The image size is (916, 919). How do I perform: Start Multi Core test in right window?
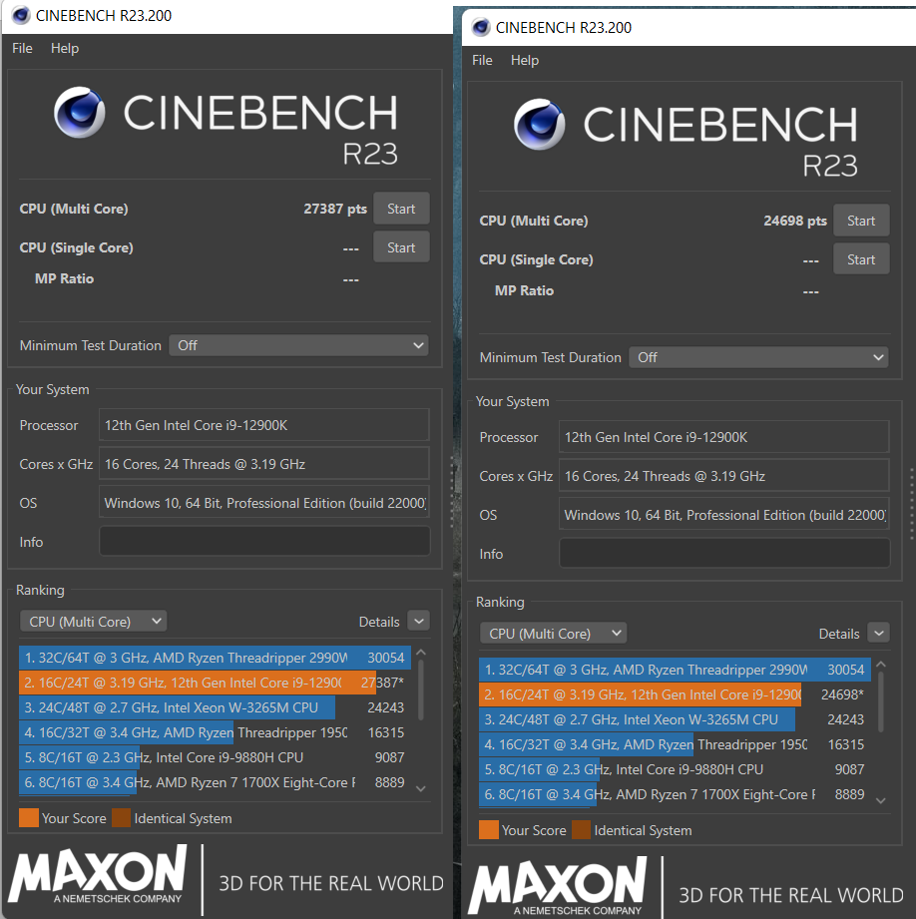pyautogui.click(x=861, y=221)
